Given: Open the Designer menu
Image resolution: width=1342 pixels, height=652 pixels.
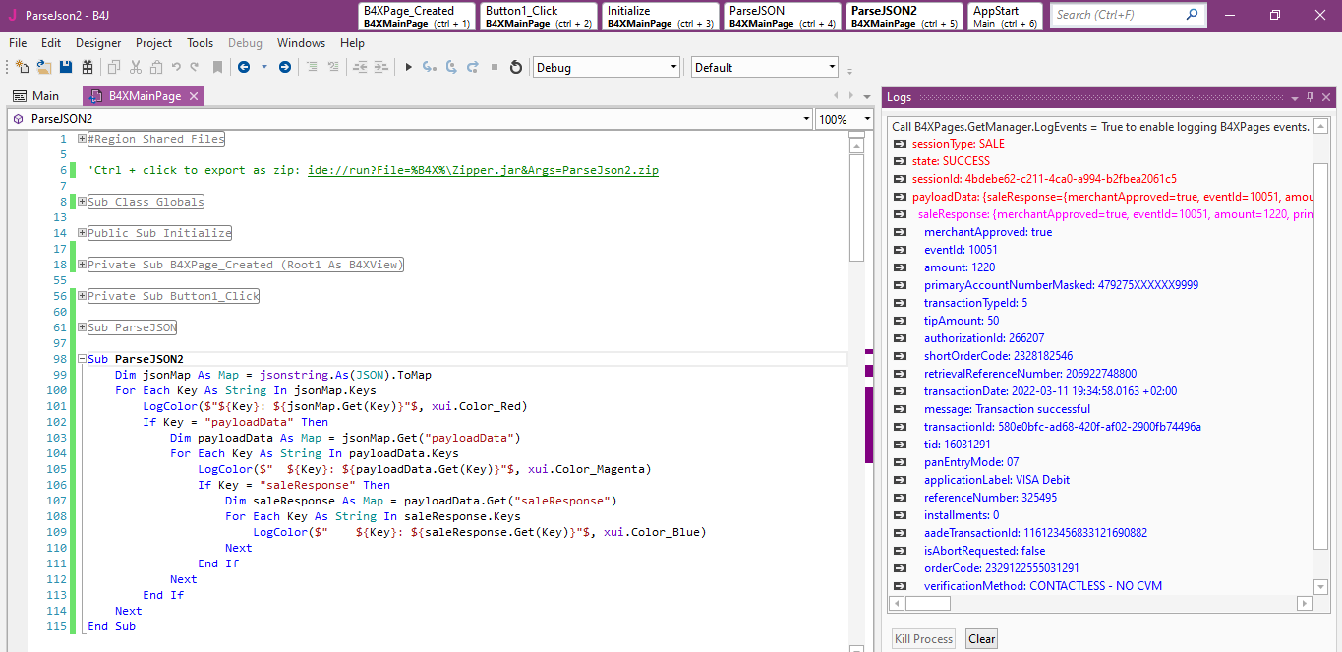Looking at the screenshot, I should (98, 43).
